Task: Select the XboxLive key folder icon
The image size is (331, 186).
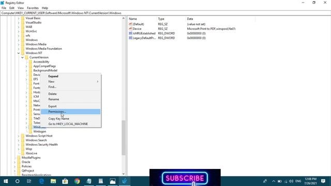Action: point(23,153)
